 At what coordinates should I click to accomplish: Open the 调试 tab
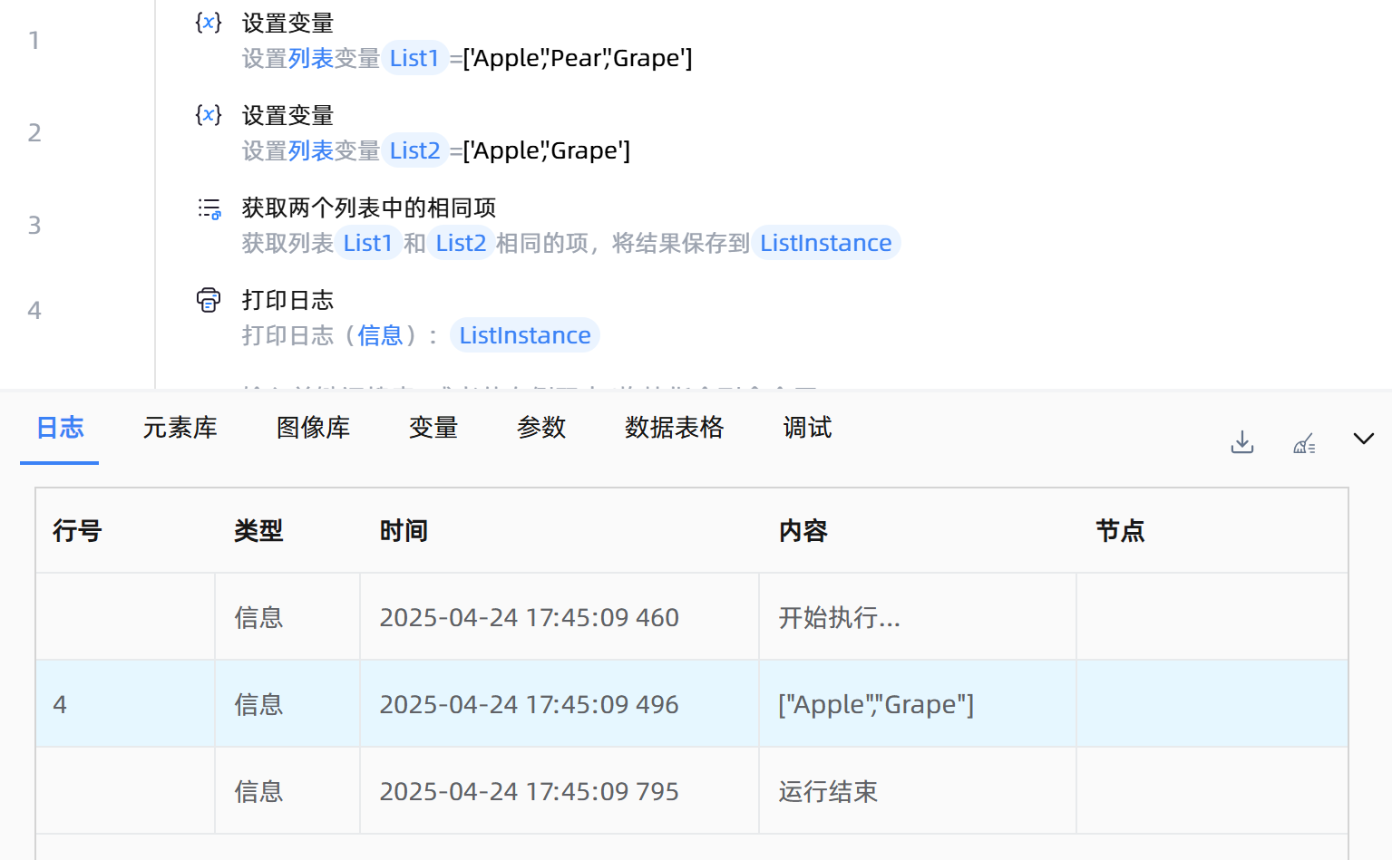[807, 428]
